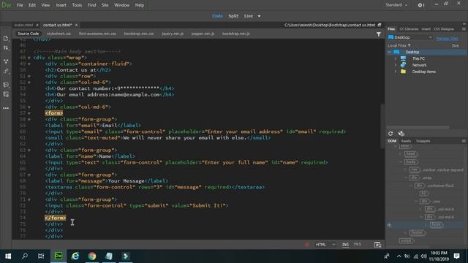This screenshot has width=468, height=263.
Task: Open Google Chrome from the taskbar
Action: pyautogui.click(x=92, y=256)
